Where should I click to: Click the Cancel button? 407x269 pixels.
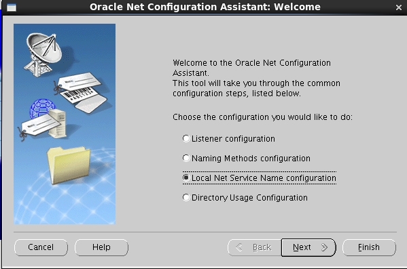(x=41, y=247)
